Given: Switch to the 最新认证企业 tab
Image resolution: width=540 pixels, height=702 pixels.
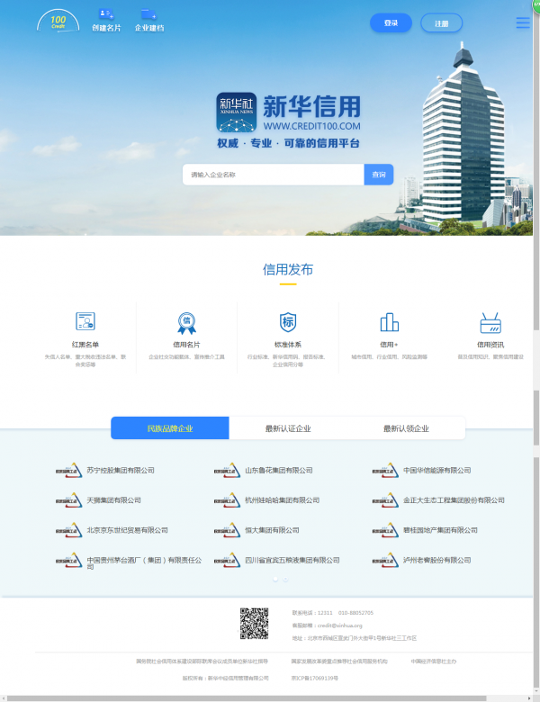Looking at the screenshot, I should click(288, 428).
